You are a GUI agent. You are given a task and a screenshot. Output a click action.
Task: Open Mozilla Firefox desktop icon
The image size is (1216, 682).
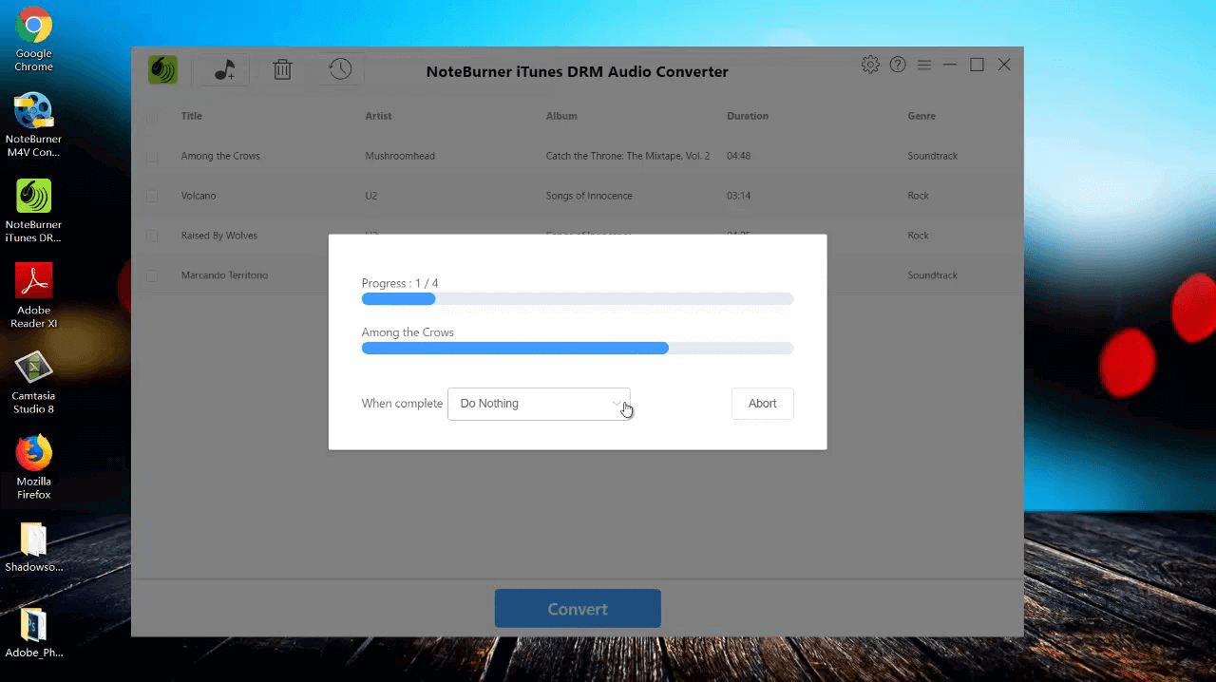coord(33,467)
